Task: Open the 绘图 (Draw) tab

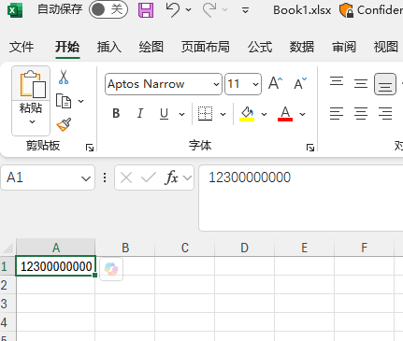Action: [x=151, y=47]
